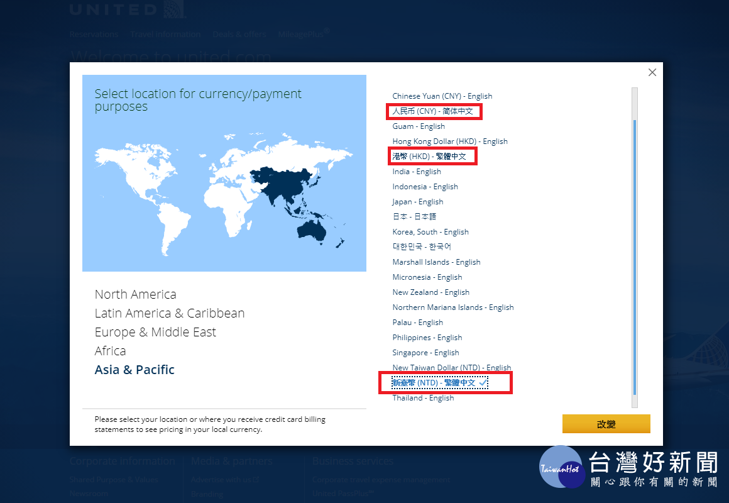Viewport: 729px width, 503px height.
Task: Choose Korea, South - English
Action: coord(430,232)
